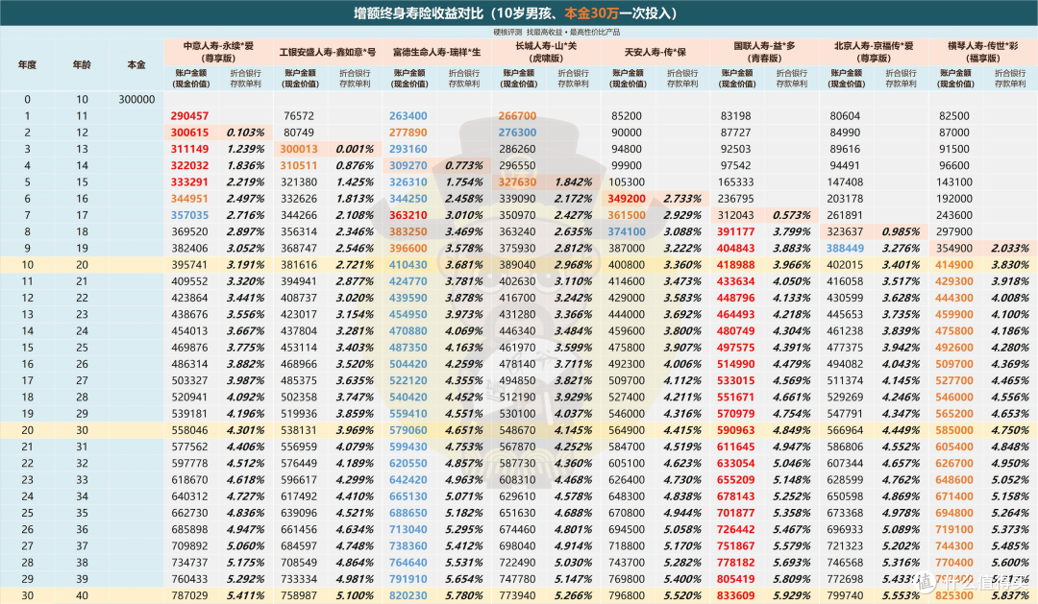Screen dimensions: 1038x604
Task: Click the rate cell '5.411%'
Action: [246, 595]
